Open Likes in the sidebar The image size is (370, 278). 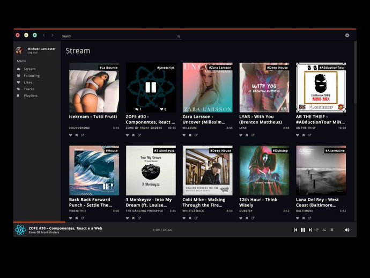28,83
